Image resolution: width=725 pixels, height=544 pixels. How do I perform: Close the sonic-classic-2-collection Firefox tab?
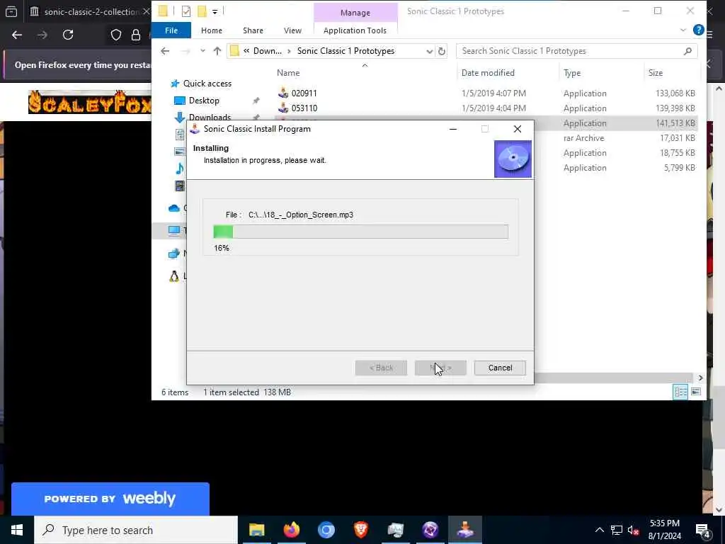(146, 11)
